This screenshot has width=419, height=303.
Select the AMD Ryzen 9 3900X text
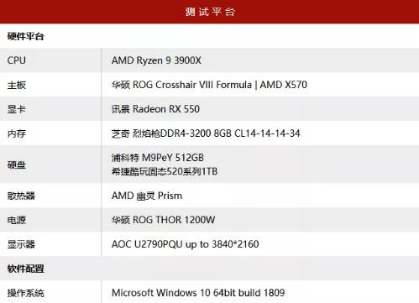click(x=156, y=60)
